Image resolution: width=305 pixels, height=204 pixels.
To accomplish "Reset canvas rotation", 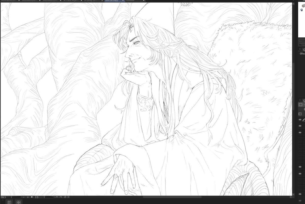I will point(65,197).
